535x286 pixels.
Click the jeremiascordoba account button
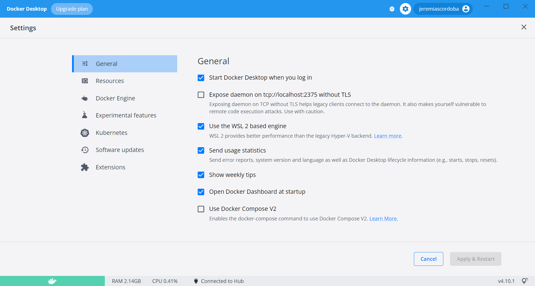[x=443, y=9]
